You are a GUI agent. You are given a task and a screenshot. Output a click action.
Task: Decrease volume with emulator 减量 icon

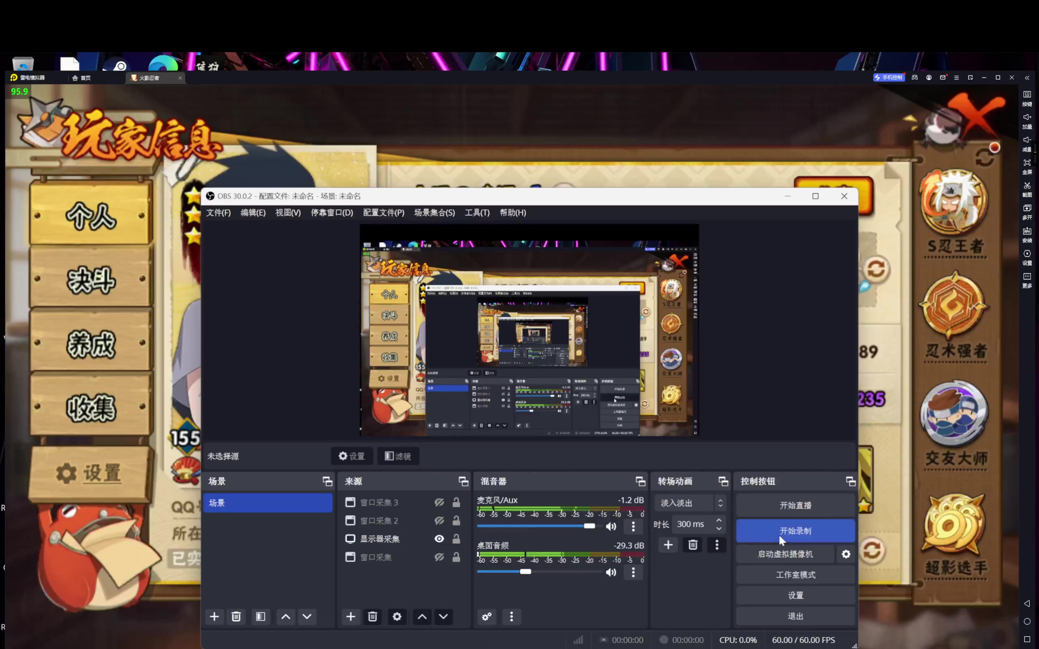(1027, 144)
